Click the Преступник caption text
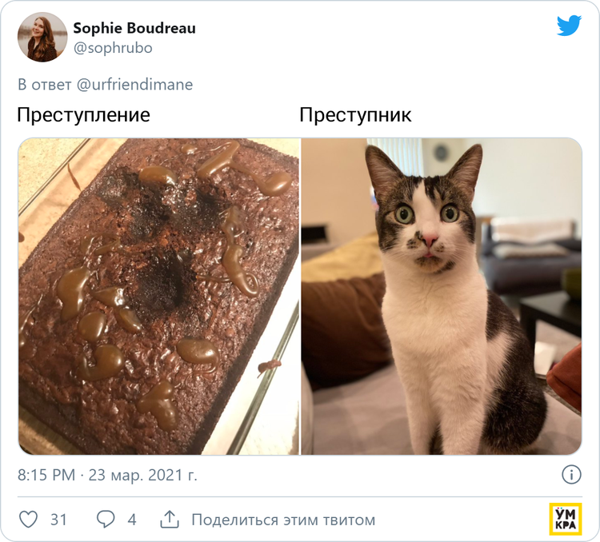Viewport: 600px width, 542px height. (355, 115)
